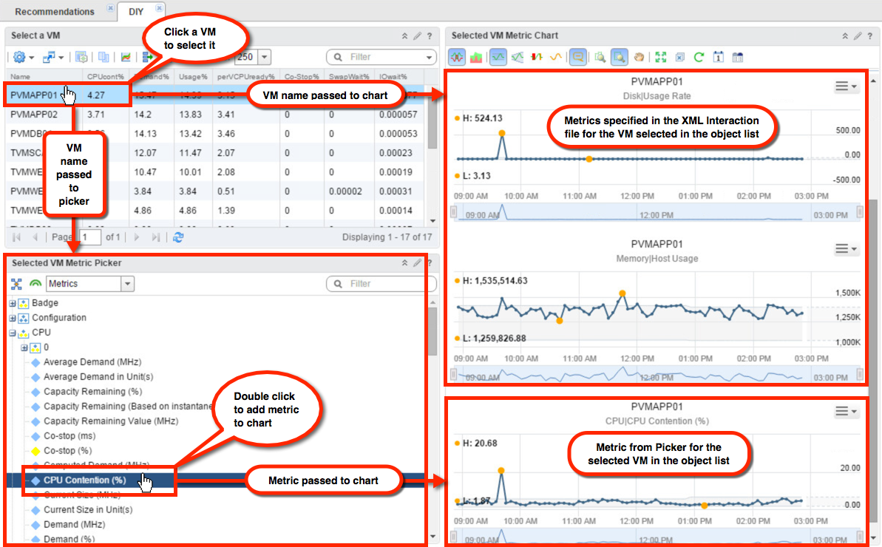
Task: Toggle the Anomalies display on the chart
Action: (x=537, y=57)
